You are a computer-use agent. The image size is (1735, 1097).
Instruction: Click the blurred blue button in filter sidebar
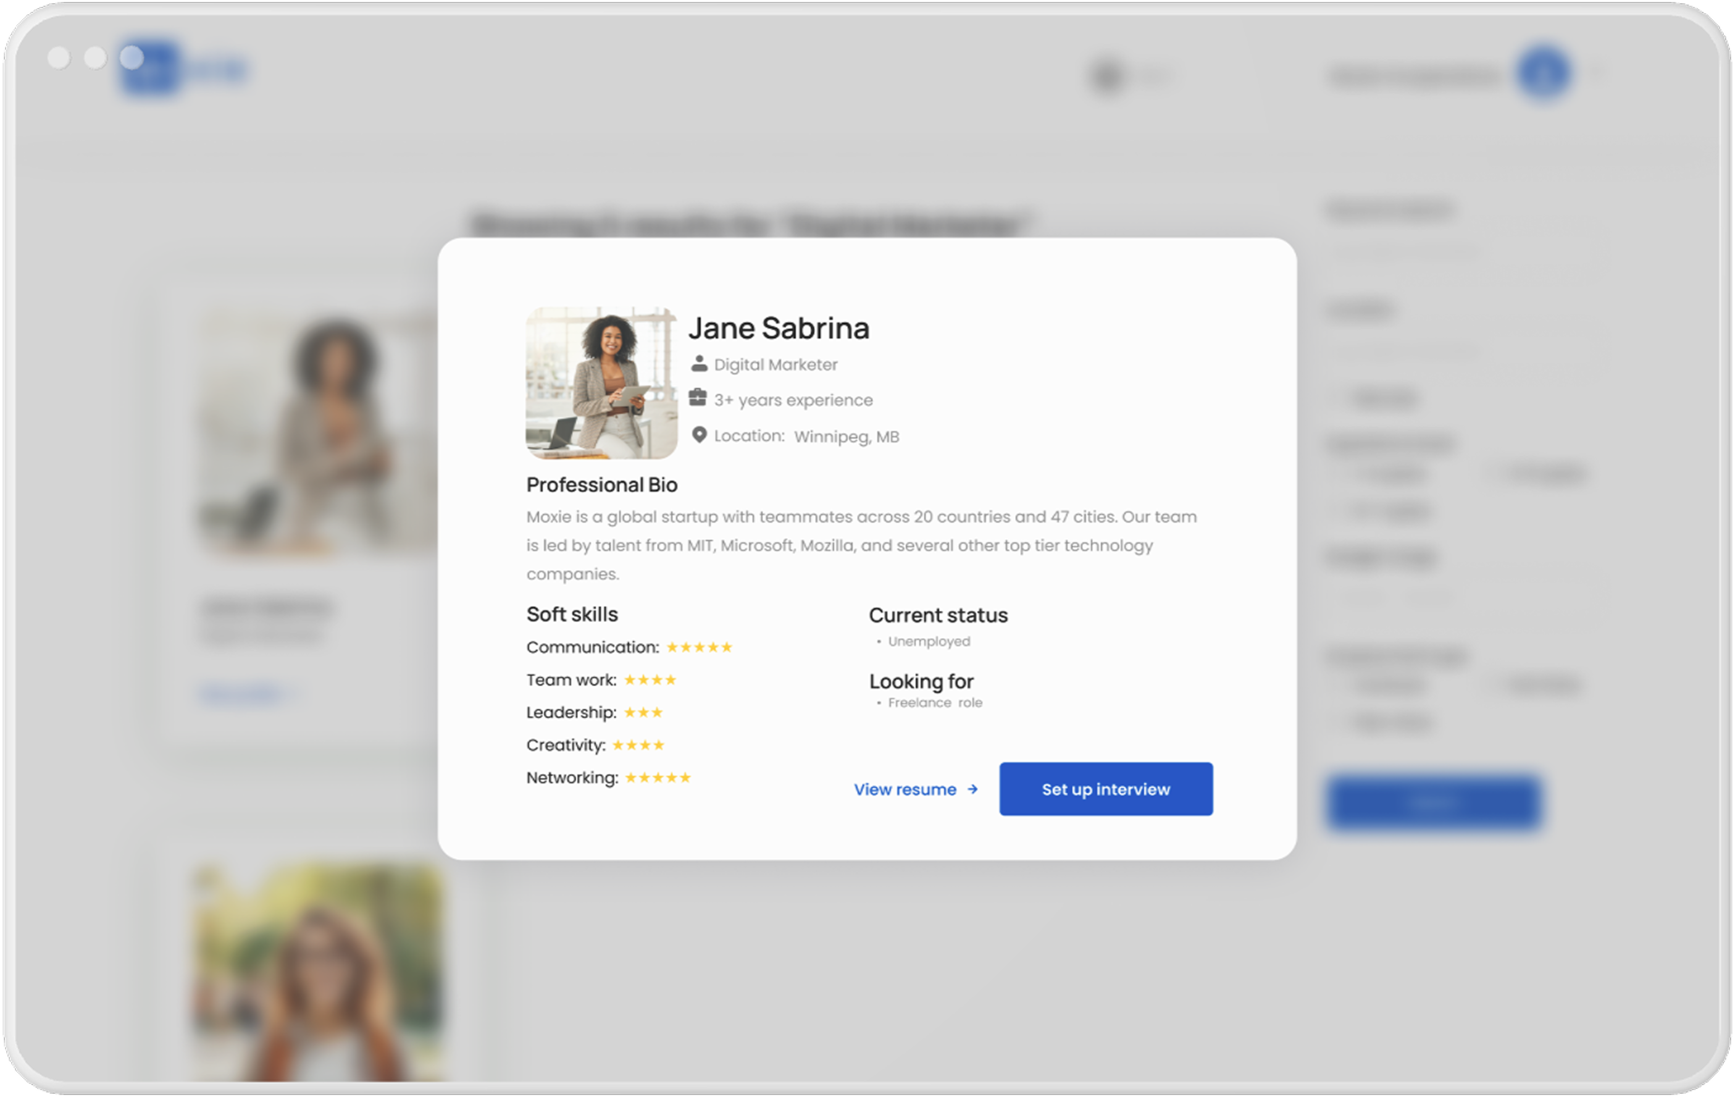click(x=1433, y=802)
